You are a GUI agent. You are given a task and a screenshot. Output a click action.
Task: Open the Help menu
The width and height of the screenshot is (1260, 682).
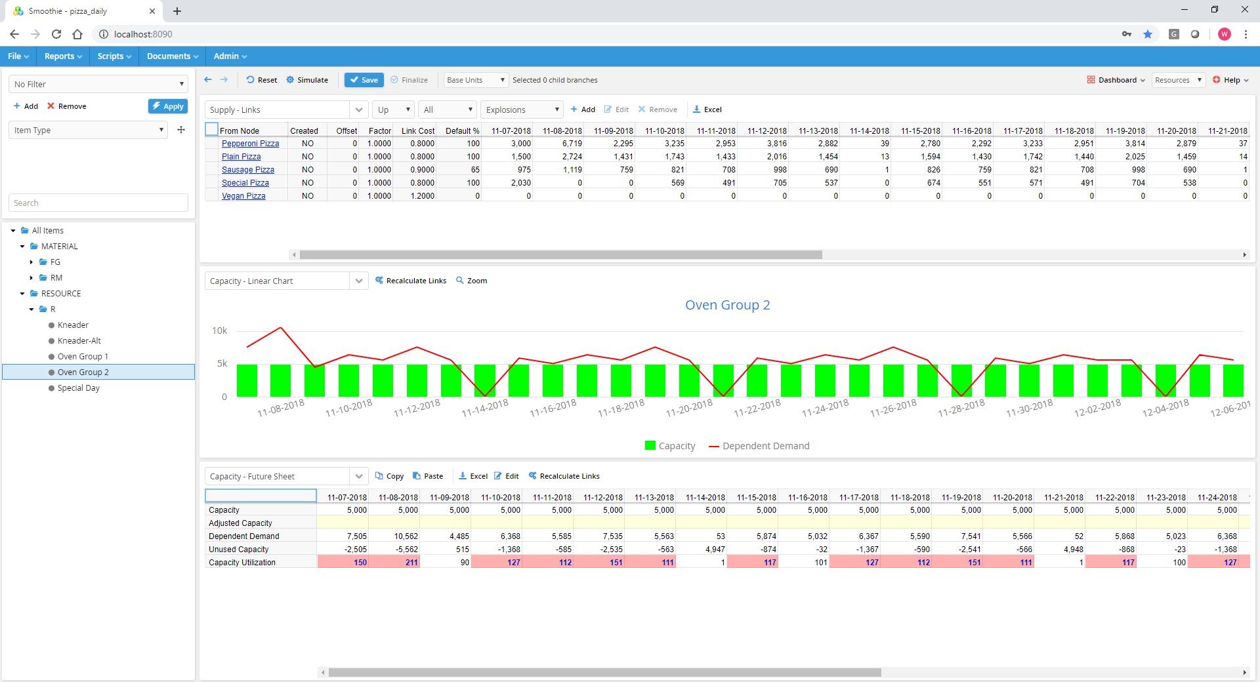click(x=1230, y=80)
